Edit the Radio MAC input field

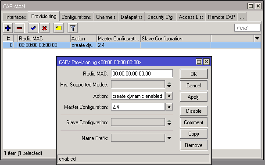click(142, 74)
